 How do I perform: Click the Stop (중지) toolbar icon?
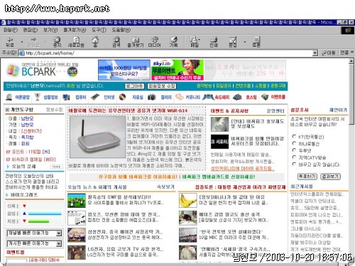[57, 42]
